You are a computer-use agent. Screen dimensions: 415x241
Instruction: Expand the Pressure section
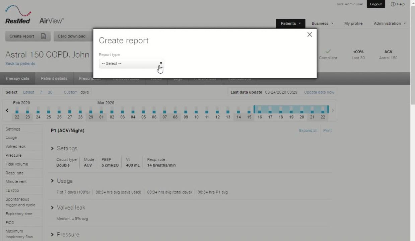pyautogui.click(x=52, y=234)
